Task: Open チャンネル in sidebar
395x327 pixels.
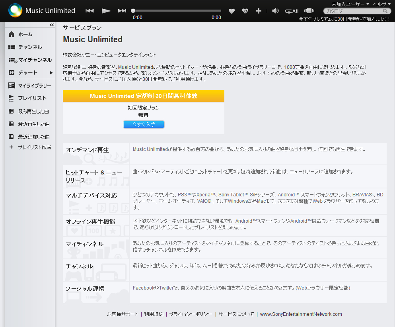Action: pos(30,47)
